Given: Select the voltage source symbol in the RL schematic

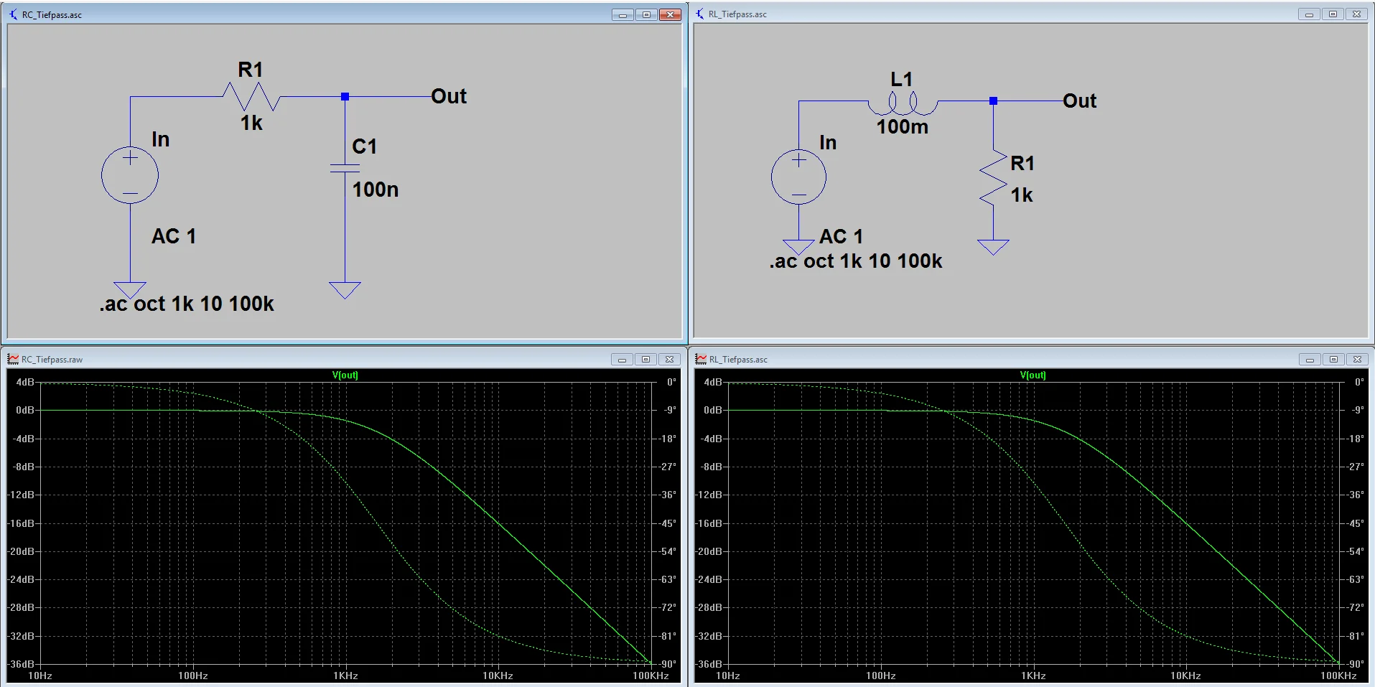Looking at the screenshot, I should click(x=798, y=177).
